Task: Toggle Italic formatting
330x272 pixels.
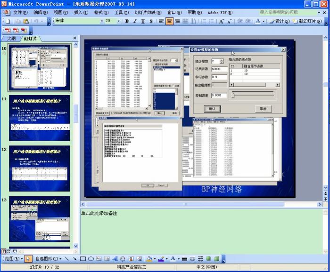Action: (135, 21)
